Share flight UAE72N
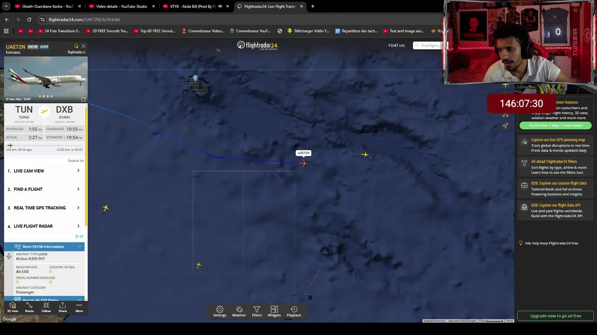Screen dimensions: 597x335 62,308
